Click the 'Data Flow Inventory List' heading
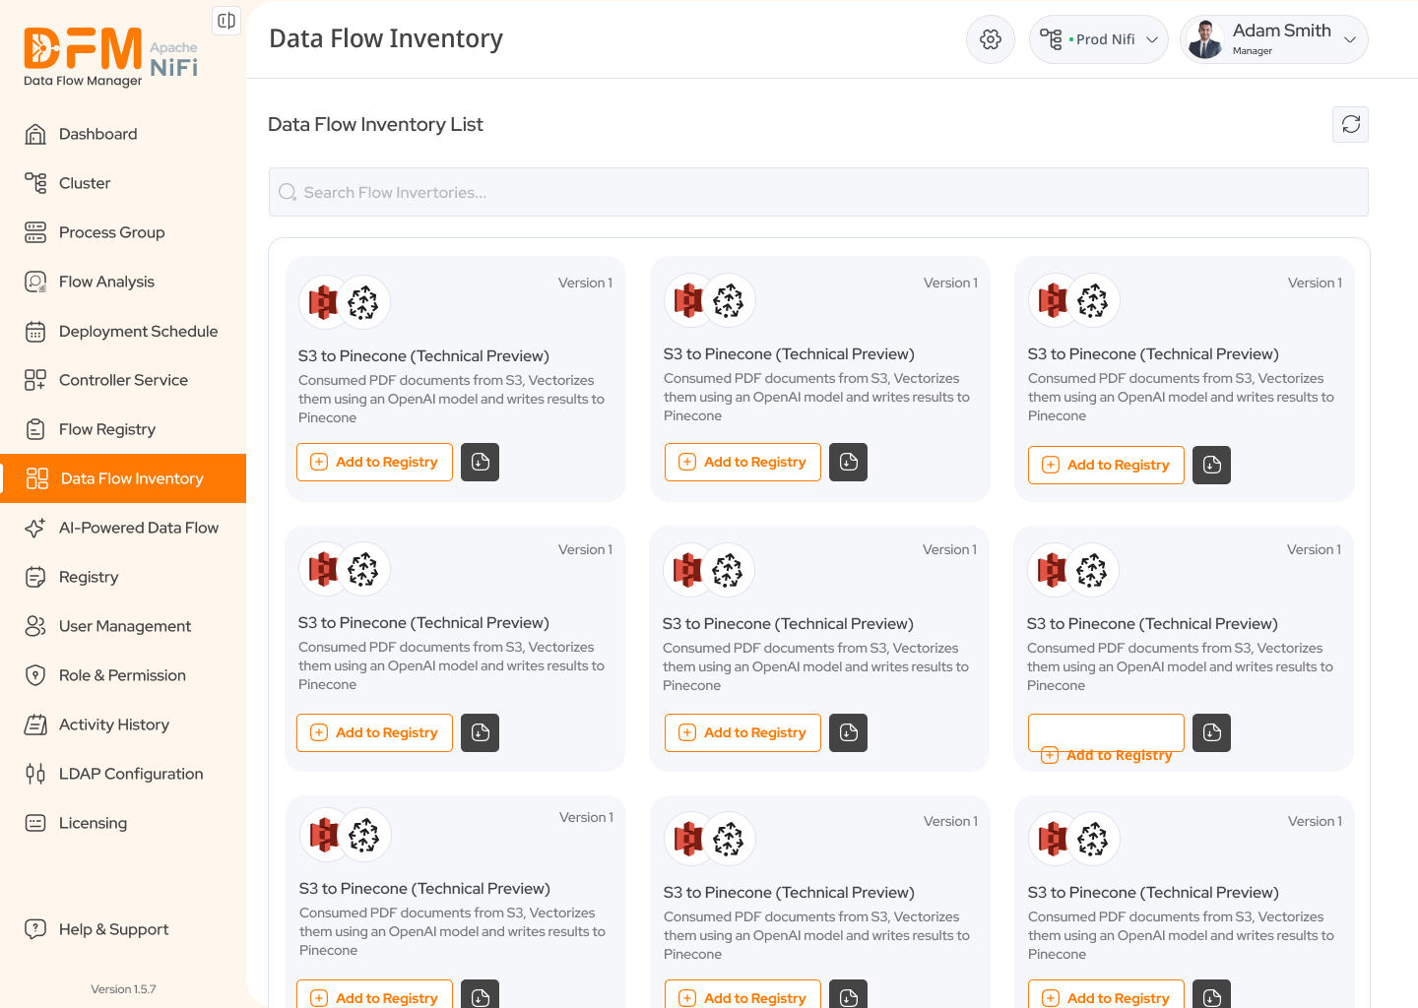Image resolution: width=1418 pixels, height=1008 pixels. click(375, 124)
